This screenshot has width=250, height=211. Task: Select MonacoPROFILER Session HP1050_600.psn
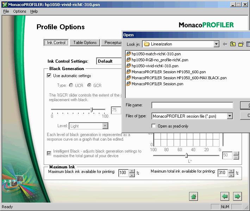[169, 72]
